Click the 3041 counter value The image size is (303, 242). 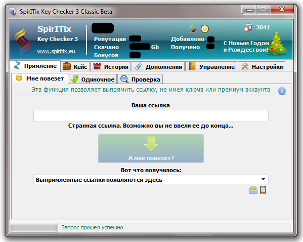(x=263, y=27)
